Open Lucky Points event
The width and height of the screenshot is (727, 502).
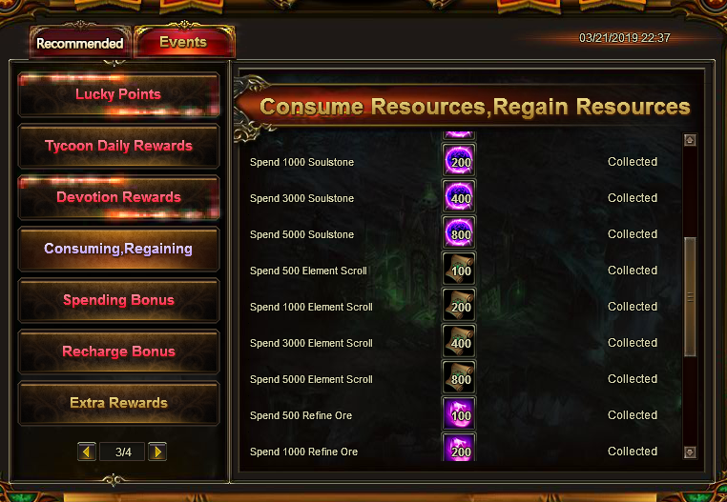tap(118, 94)
